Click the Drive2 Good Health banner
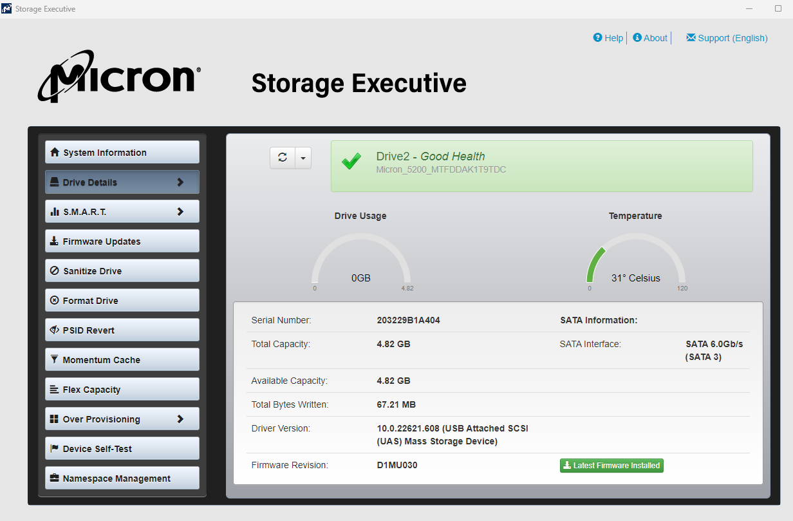Screen dimensions: 793x521 tap(541, 166)
